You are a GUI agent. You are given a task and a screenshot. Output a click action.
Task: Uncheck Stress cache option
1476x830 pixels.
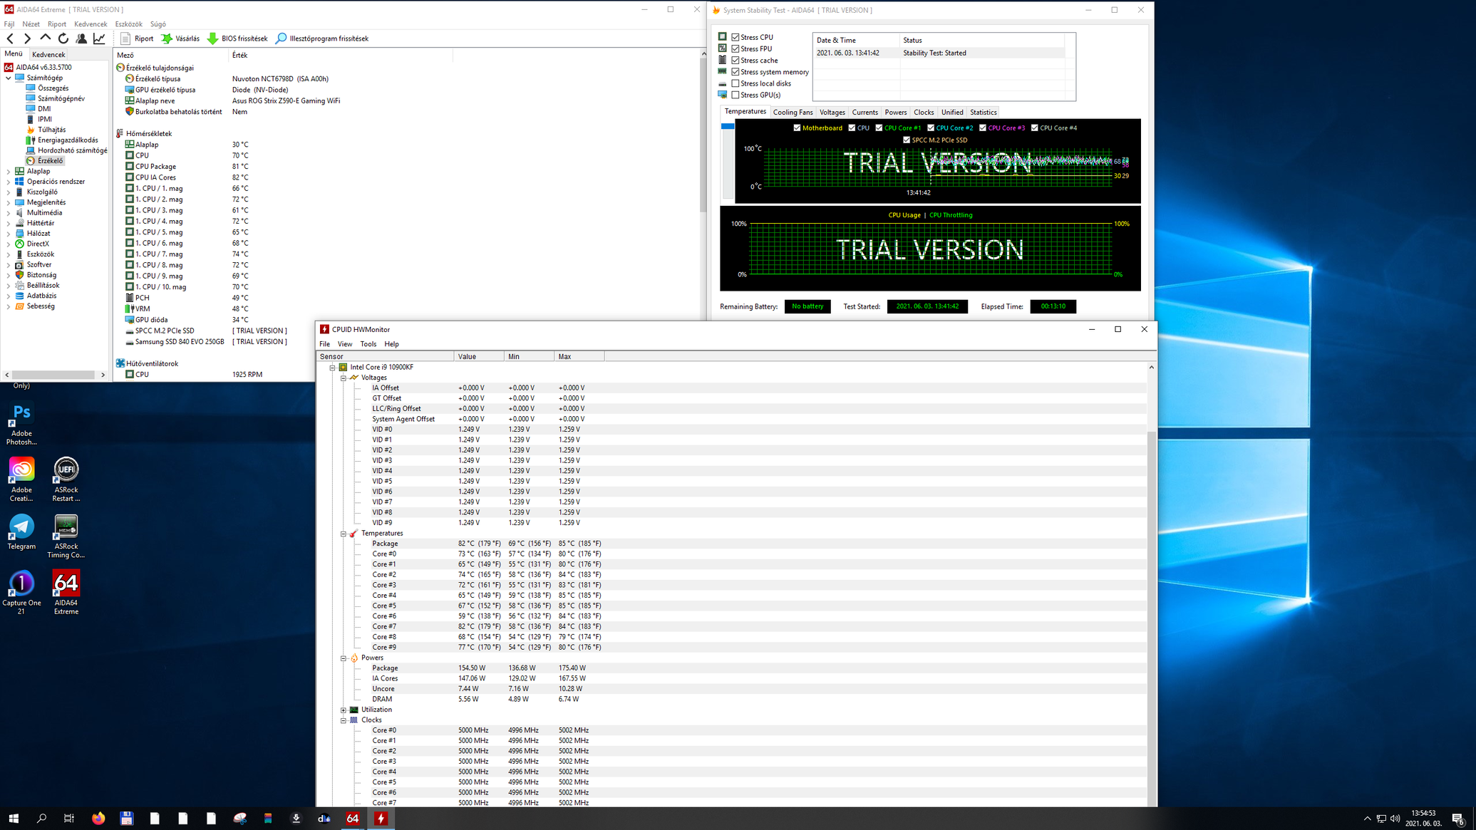tap(736, 61)
